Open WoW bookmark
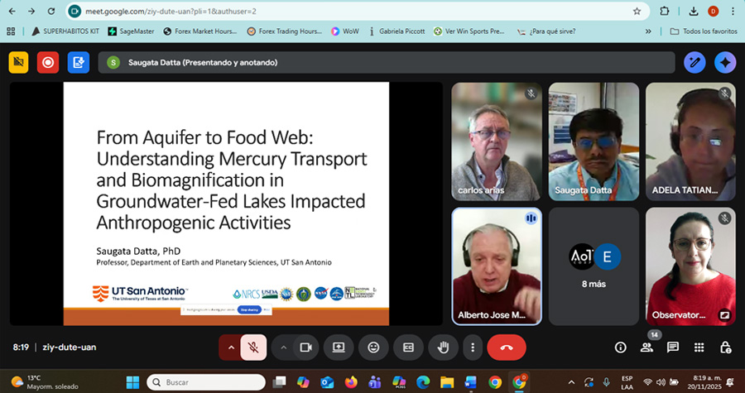 [x=345, y=31]
